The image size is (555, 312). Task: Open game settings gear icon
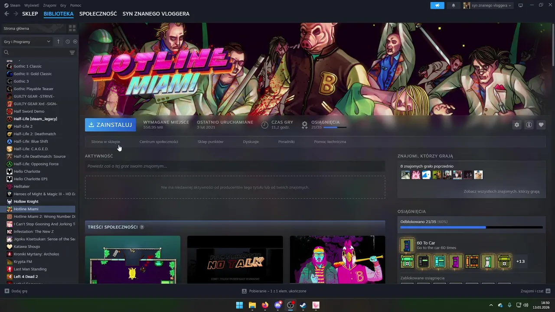[x=516, y=125]
